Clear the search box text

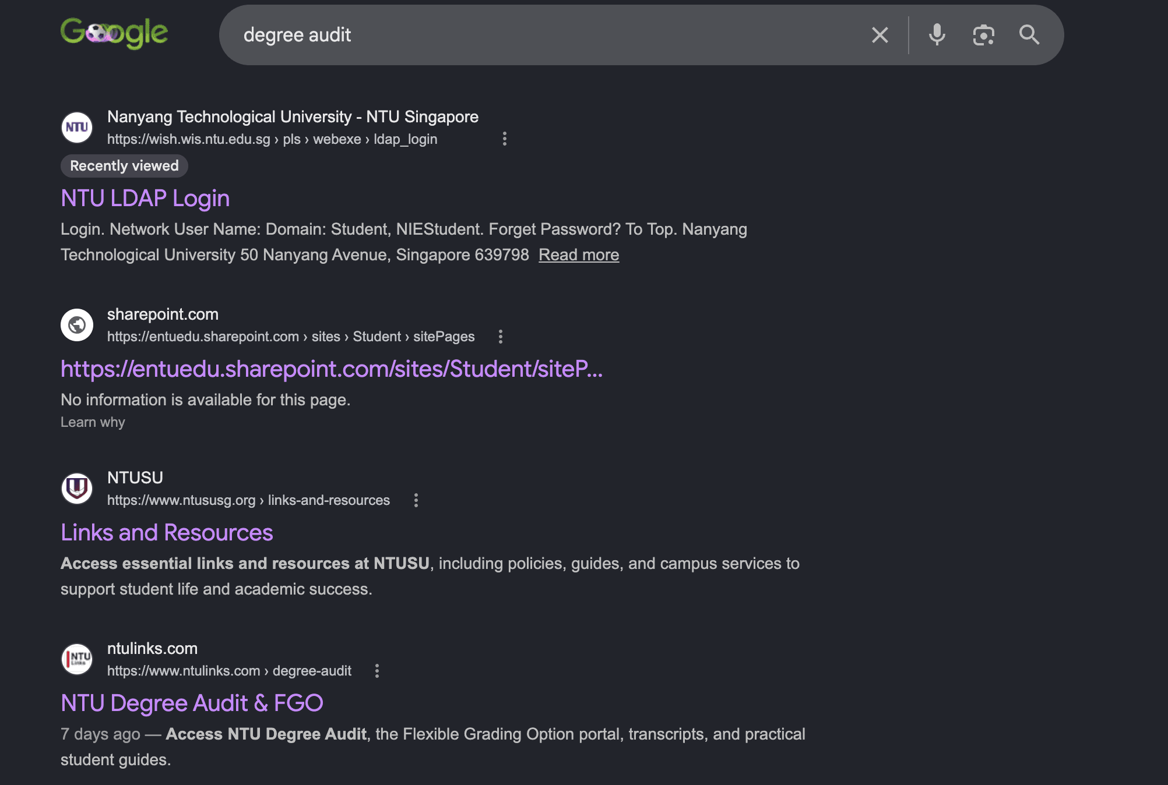pos(880,35)
